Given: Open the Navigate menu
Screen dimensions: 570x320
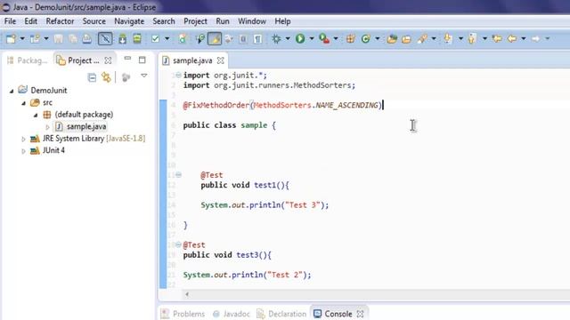Looking at the screenshot, I should [129, 21].
